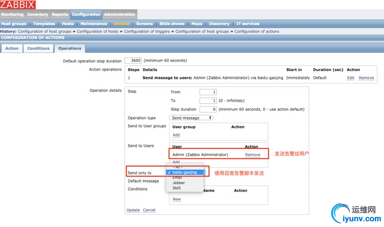Open the Monitoring menu

click(12, 14)
